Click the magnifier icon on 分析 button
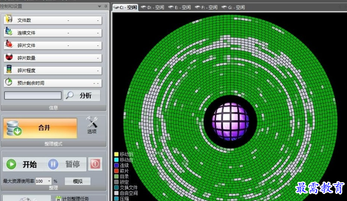This screenshot has height=201, width=347. tap(70, 95)
